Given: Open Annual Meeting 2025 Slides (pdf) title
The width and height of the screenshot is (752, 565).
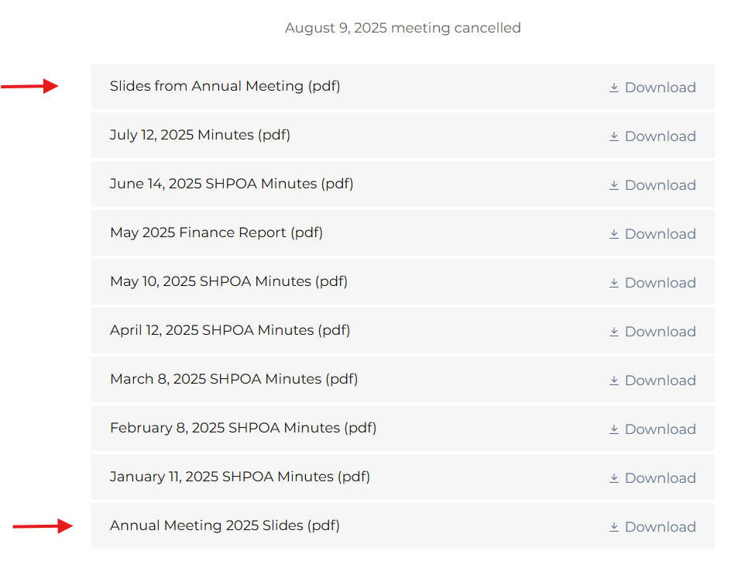Looking at the screenshot, I should click(x=225, y=525).
